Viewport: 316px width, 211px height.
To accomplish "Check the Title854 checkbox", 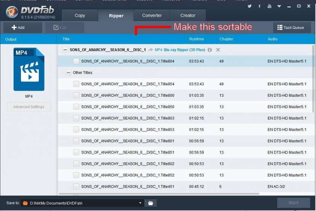I will 76,84.
